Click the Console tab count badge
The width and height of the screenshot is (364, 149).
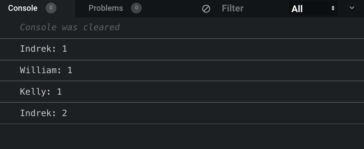[51, 8]
